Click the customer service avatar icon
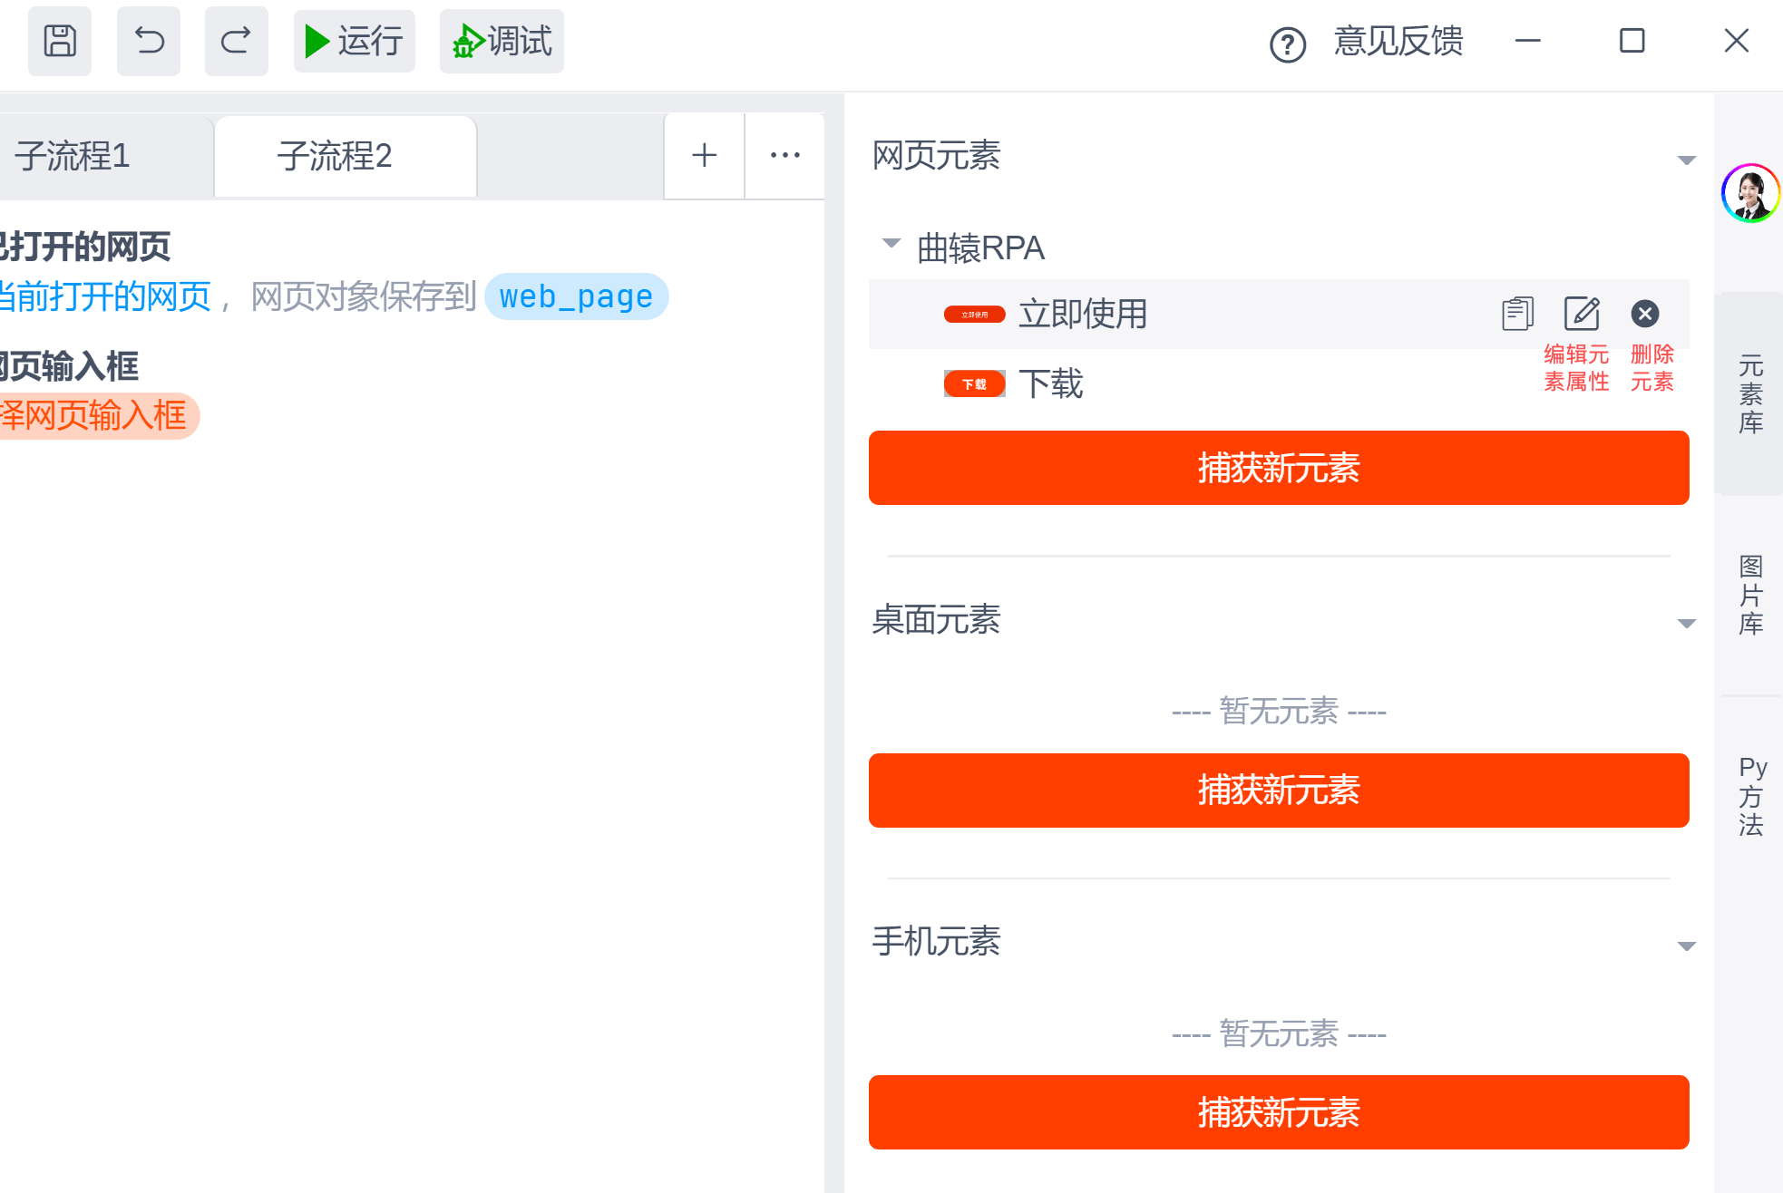The width and height of the screenshot is (1783, 1193). tap(1749, 193)
